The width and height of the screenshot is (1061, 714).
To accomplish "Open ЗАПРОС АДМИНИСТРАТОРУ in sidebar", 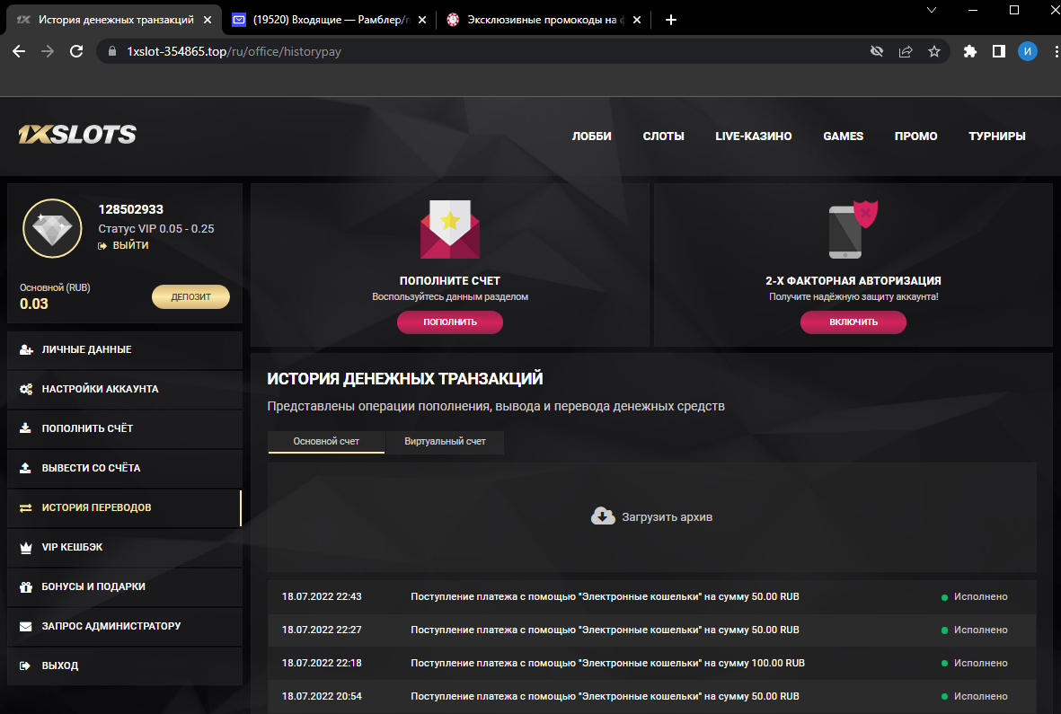I will click(125, 626).
